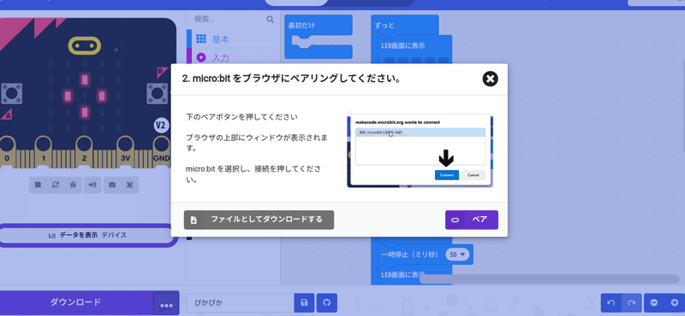This screenshot has height=316, width=685.
Task: Click simulator pin 0
Action: 7,150
